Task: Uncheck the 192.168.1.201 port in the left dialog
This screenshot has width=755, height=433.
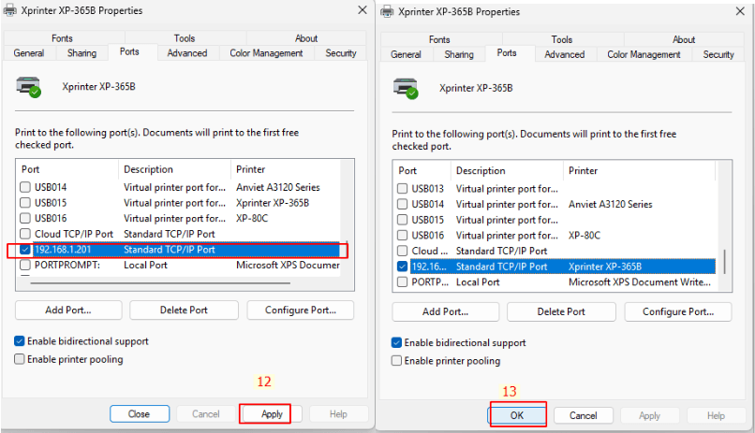Action: tap(25, 250)
